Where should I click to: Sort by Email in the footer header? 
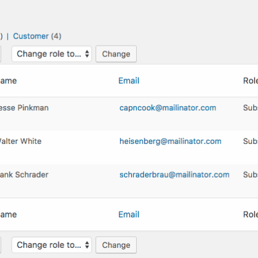point(129,214)
